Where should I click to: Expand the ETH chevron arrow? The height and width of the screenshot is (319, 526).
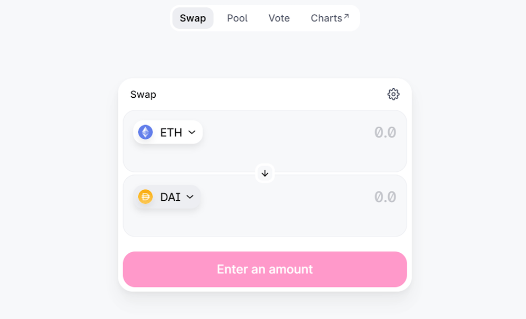click(x=192, y=132)
